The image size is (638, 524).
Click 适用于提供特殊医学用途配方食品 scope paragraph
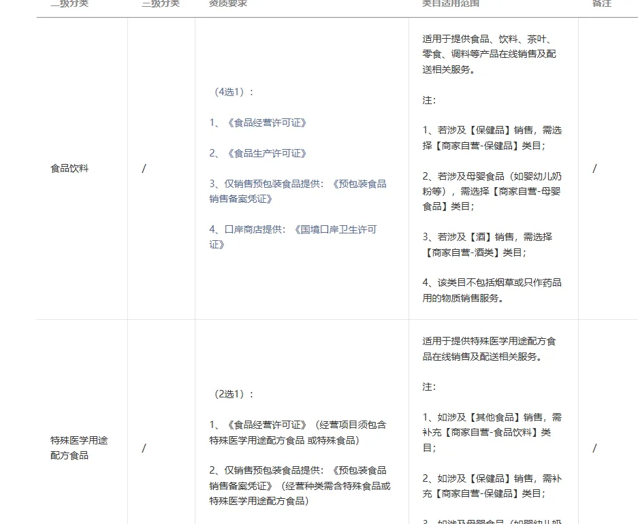tap(489, 349)
